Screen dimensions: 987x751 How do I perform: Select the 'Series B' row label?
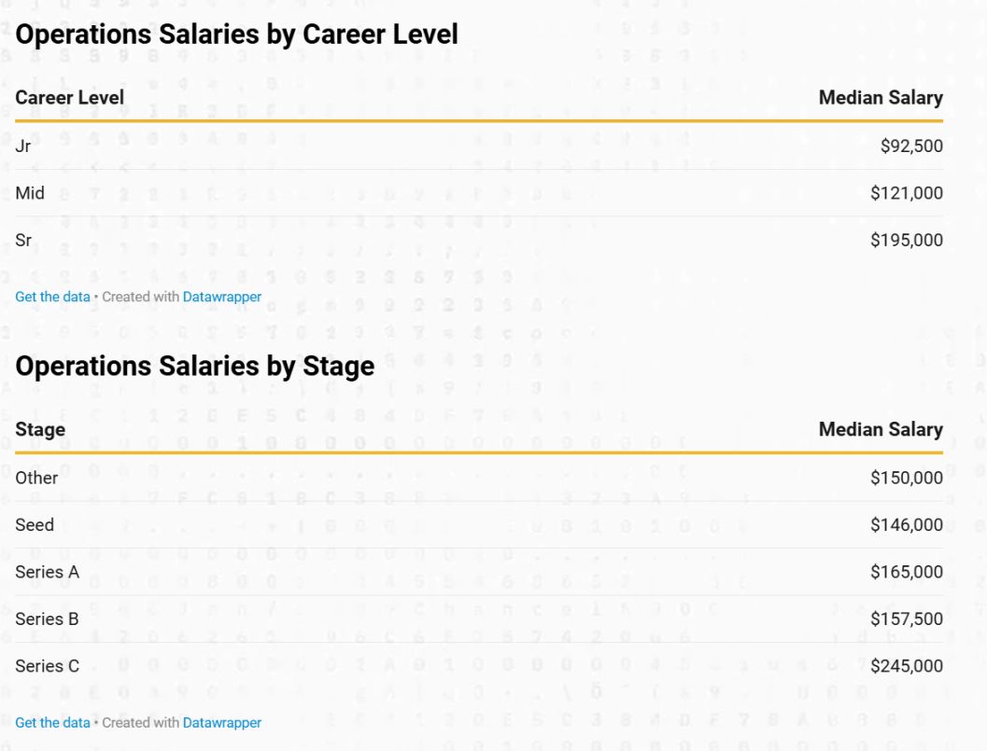(47, 619)
